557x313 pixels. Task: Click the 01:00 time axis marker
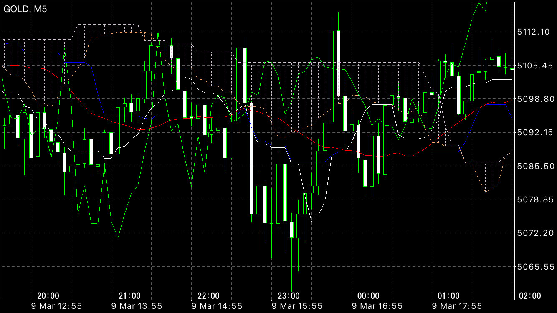[x=448, y=296]
